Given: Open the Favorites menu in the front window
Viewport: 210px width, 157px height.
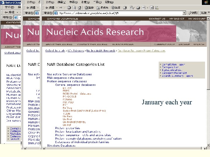Looking at the screenshot, I should pyautogui.click(x=85, y=2).
